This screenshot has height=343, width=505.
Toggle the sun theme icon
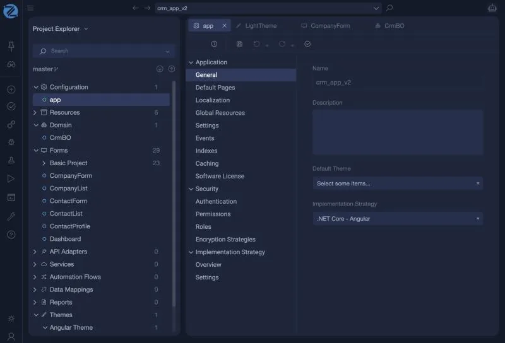coord(11,318)
